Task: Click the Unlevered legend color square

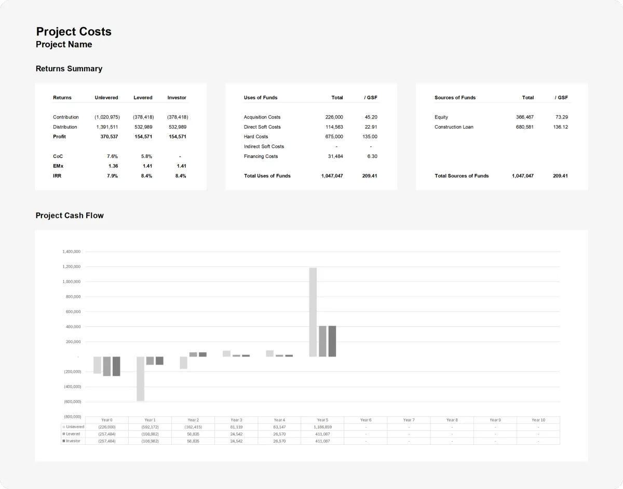Action: coord(64,427)
